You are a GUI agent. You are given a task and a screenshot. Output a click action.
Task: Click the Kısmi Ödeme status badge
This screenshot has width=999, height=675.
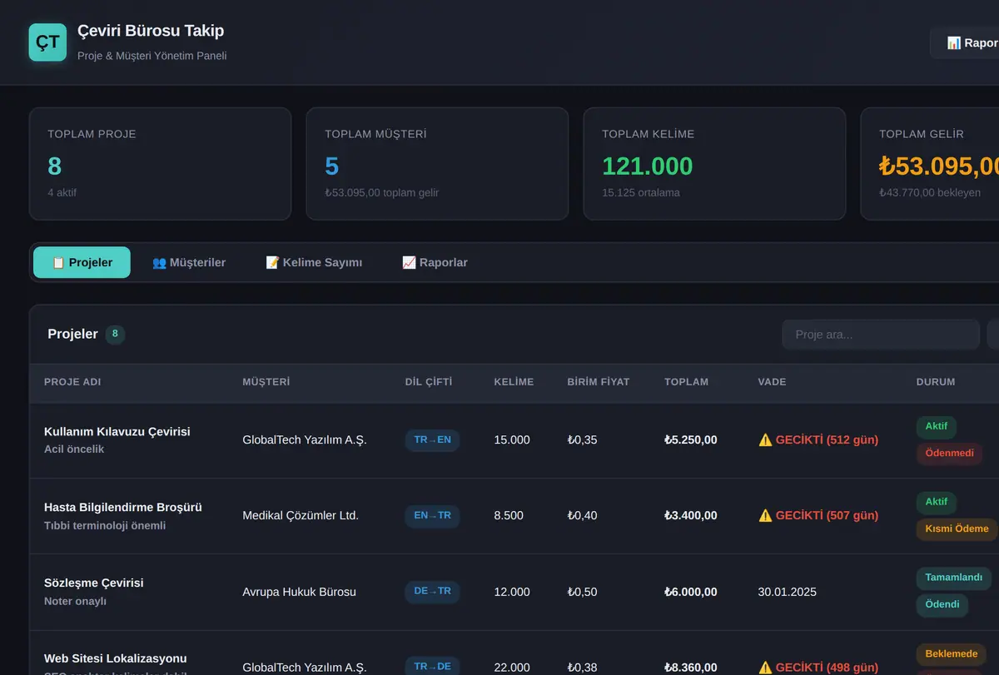pos(957,529)
